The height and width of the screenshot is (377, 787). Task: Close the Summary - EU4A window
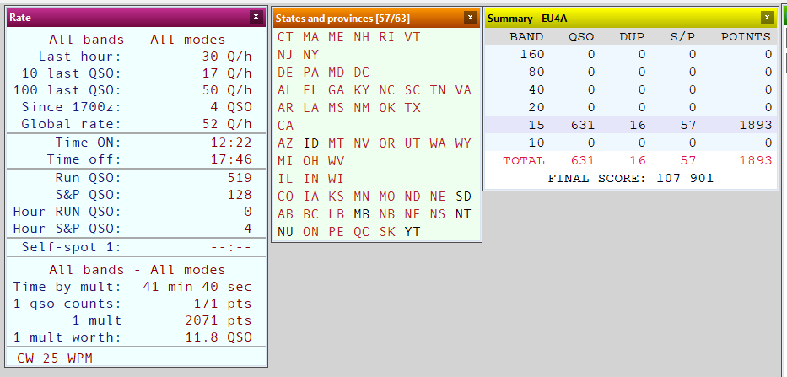(766, 17)
